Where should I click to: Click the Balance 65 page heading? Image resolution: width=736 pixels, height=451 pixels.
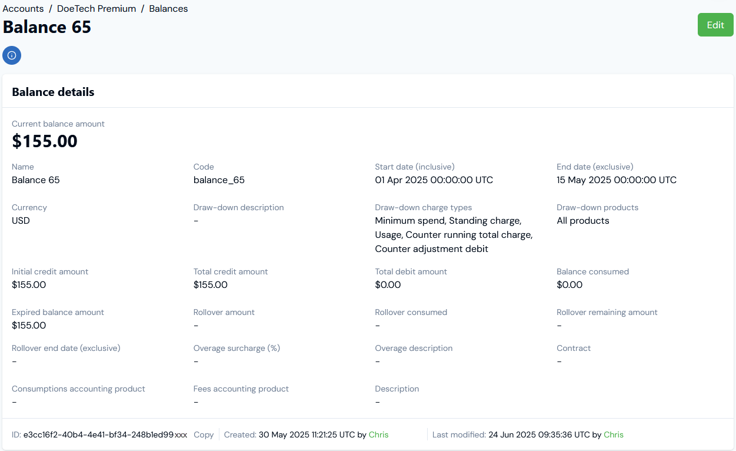47,27
